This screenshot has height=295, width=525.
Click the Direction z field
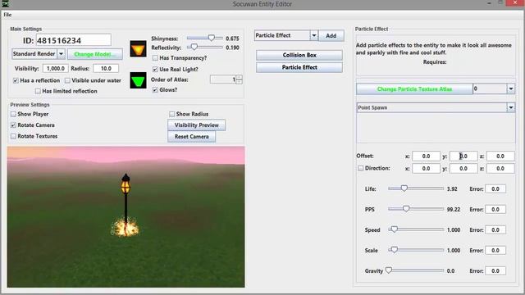coord(500,169)
